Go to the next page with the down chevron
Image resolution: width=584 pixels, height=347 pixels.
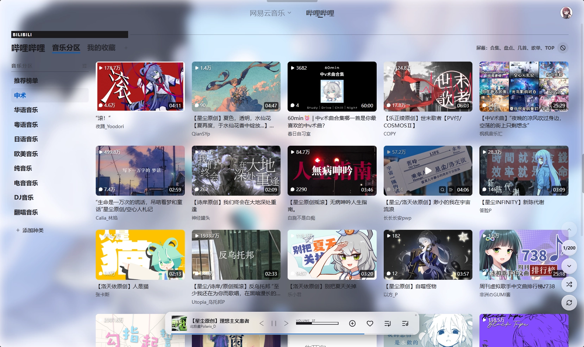tap(569, 266)
